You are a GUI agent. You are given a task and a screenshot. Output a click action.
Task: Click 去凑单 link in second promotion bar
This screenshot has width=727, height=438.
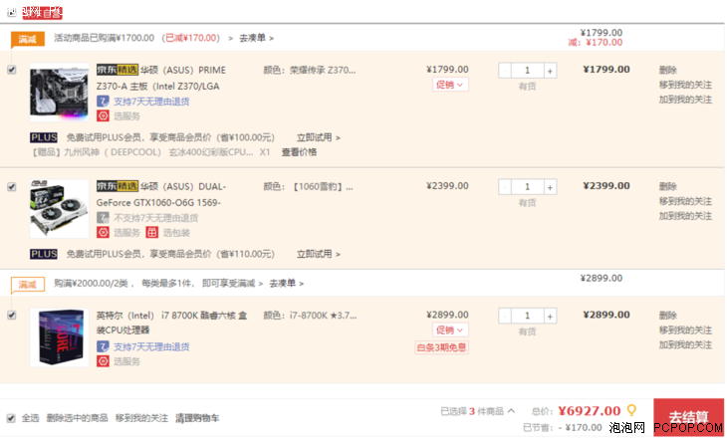[x=287, y=283]
